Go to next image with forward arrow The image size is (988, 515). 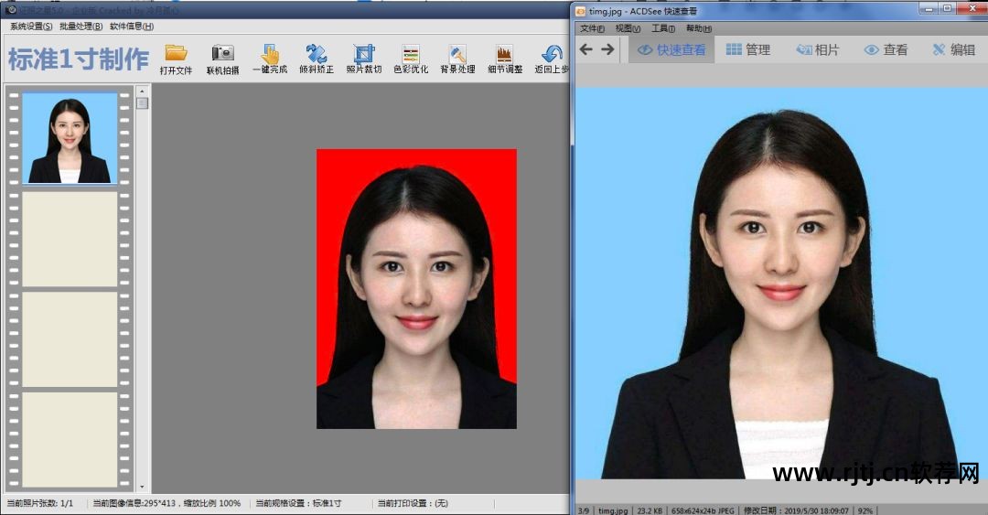point(607,49)
